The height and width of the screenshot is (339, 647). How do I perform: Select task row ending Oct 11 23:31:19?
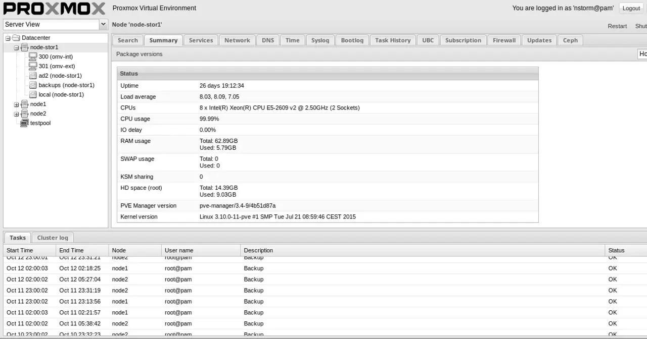325,291
